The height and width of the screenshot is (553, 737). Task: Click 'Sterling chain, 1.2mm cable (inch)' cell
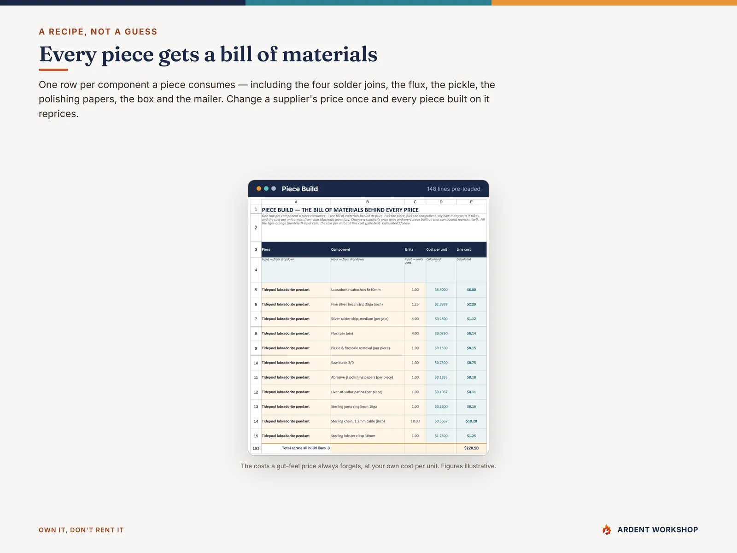367,421
